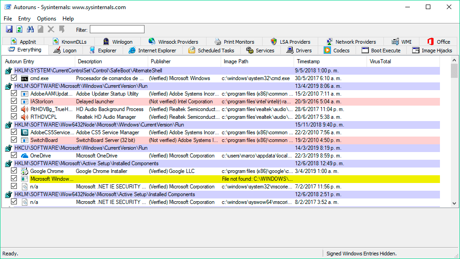This screenshot has height=259, width=460.
Task: Open the LSA Providers tab
Action: [x=290, y=41]
